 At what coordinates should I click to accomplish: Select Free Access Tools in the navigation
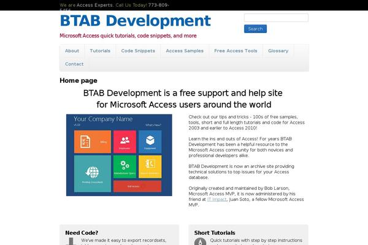point(236,51)
